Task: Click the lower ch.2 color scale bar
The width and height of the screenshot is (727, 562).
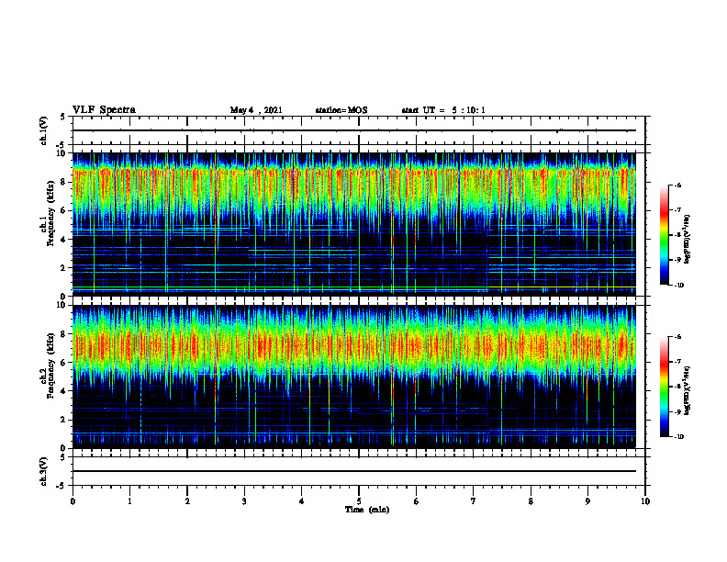Action: [665, 387]
